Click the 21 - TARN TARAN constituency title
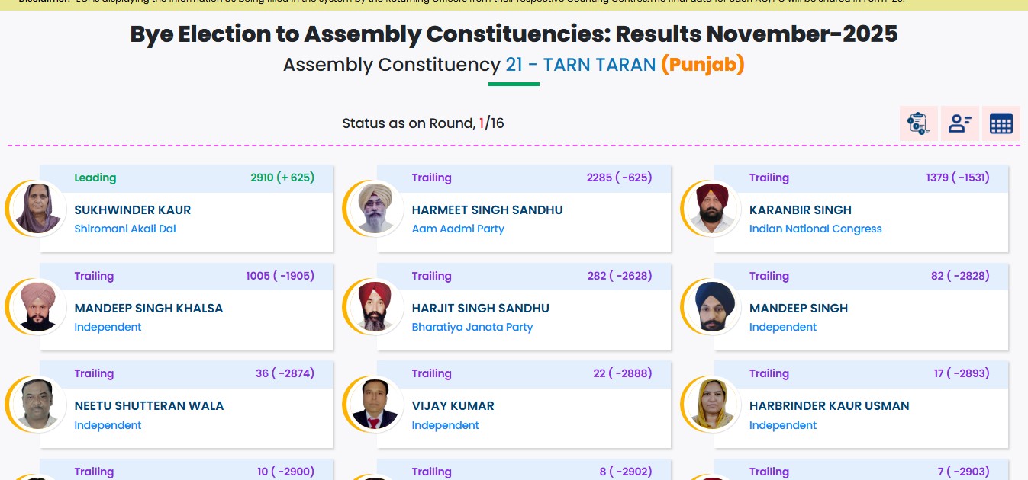 pos(580,65)
